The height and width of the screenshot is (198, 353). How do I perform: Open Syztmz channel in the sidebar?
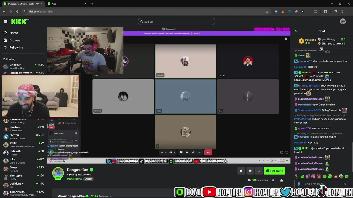coord(23,137)
